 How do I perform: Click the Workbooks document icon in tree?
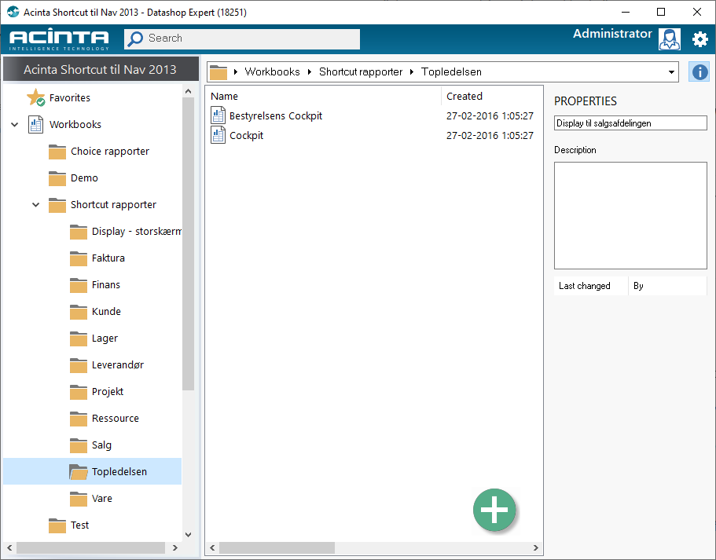coord(35,124)
